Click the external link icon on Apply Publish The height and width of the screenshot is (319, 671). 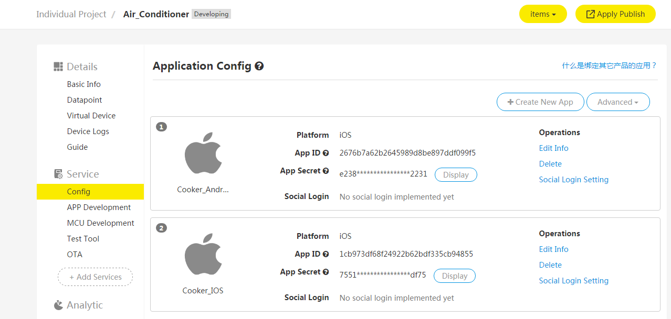coord(589,14)
